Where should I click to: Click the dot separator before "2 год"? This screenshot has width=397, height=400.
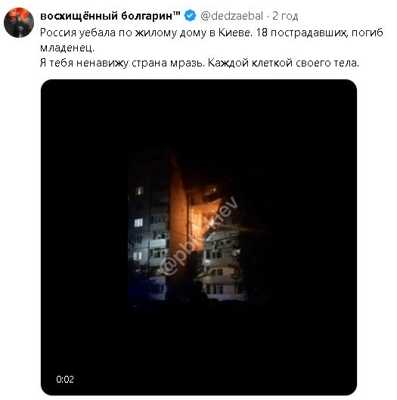[x=268, y=17]
